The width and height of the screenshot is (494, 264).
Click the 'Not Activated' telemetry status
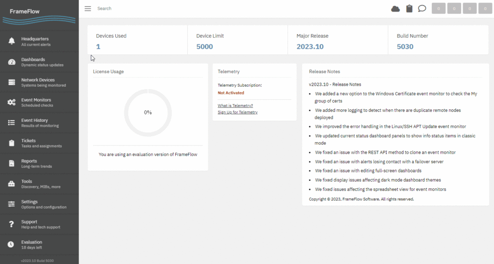click(231, 93)
